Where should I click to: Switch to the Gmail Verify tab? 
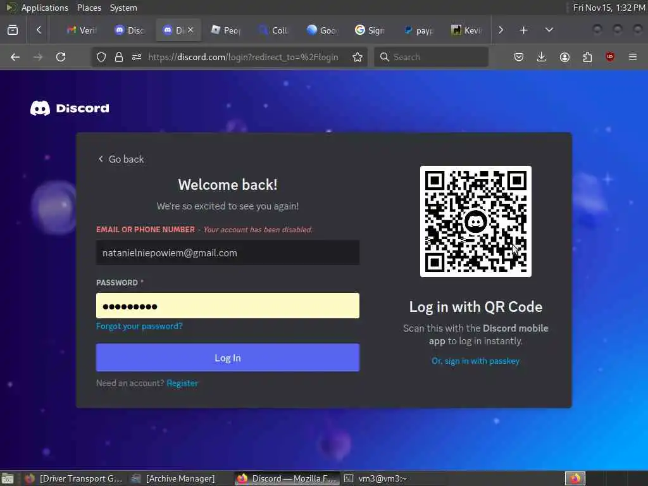pos(82,30)
